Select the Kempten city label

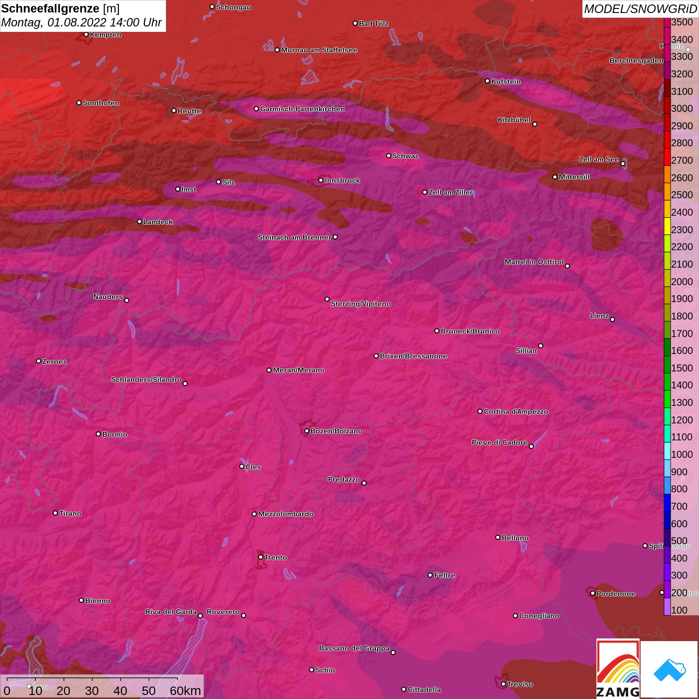(106, 34)
